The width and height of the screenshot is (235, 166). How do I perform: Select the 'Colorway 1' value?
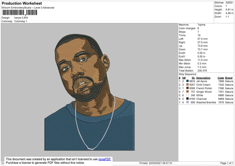(21, 21)
